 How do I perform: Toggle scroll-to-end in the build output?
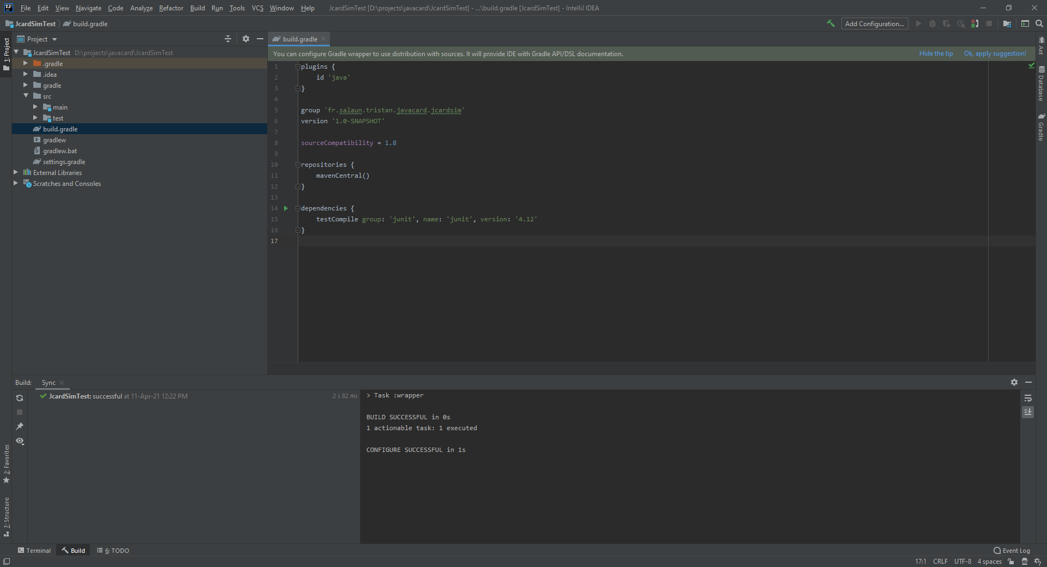(x=1028, y=412)
